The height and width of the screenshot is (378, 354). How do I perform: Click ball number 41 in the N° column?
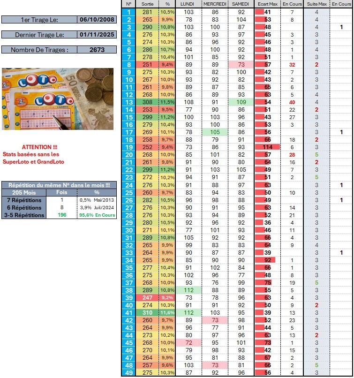[128, 312]
